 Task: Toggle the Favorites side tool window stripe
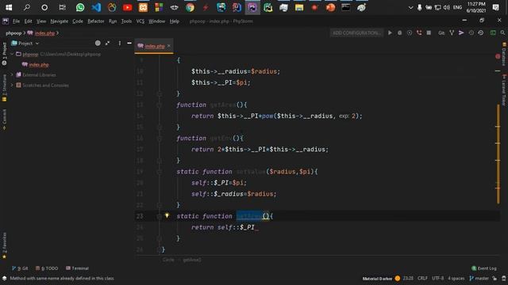click(4, 245)
